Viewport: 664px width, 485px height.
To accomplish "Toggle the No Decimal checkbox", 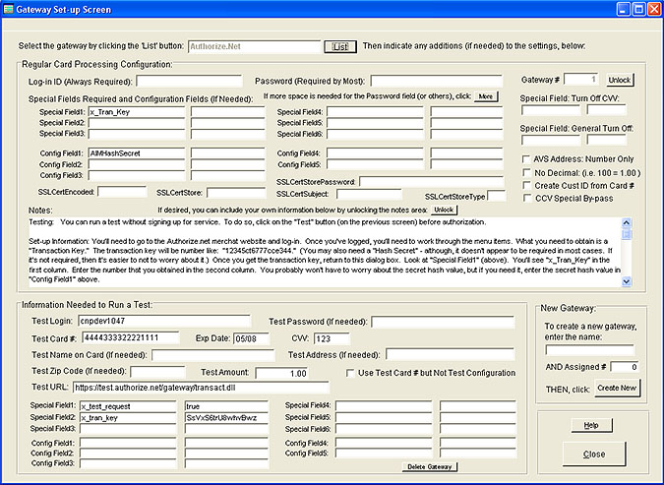I will tap(525, 172).
